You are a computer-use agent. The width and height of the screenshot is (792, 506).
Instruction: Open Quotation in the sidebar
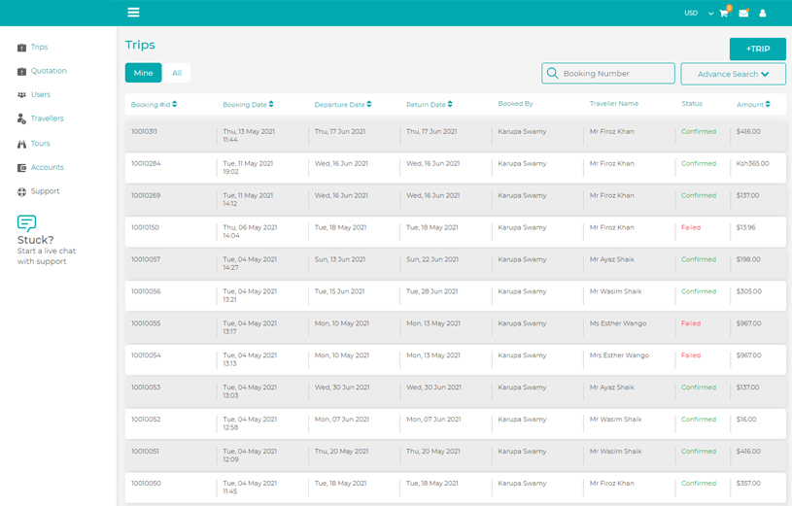point(49,71)
